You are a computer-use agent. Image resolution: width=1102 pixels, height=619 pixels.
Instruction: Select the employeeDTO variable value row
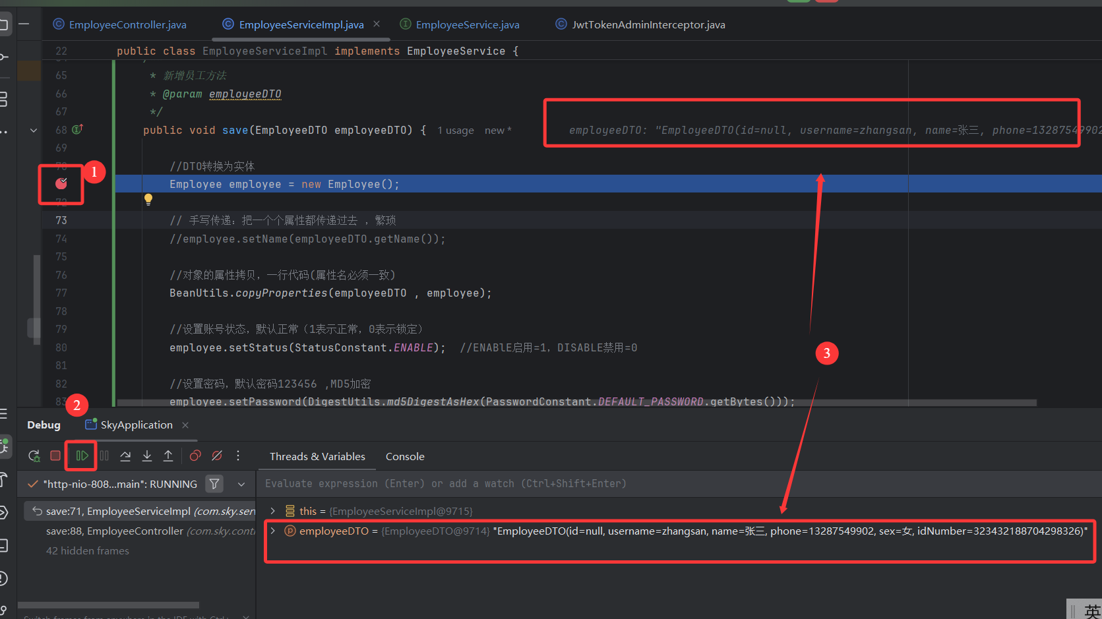(679, 531)
